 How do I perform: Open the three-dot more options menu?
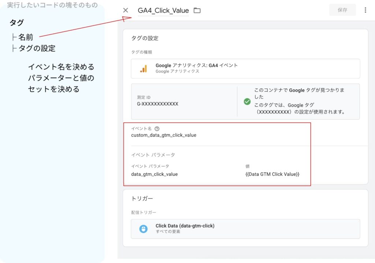pyautogui.click(x=365, y=10)
